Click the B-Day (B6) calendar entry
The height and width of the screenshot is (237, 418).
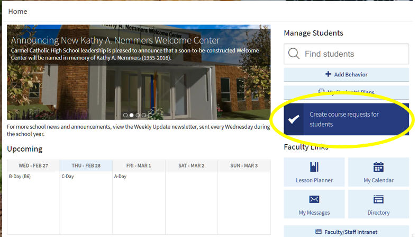(20, 177)
